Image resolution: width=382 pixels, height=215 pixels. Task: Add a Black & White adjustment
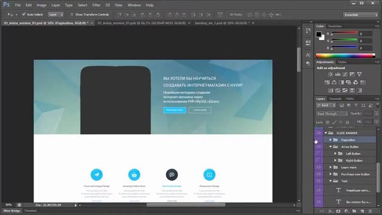[341, 82]
